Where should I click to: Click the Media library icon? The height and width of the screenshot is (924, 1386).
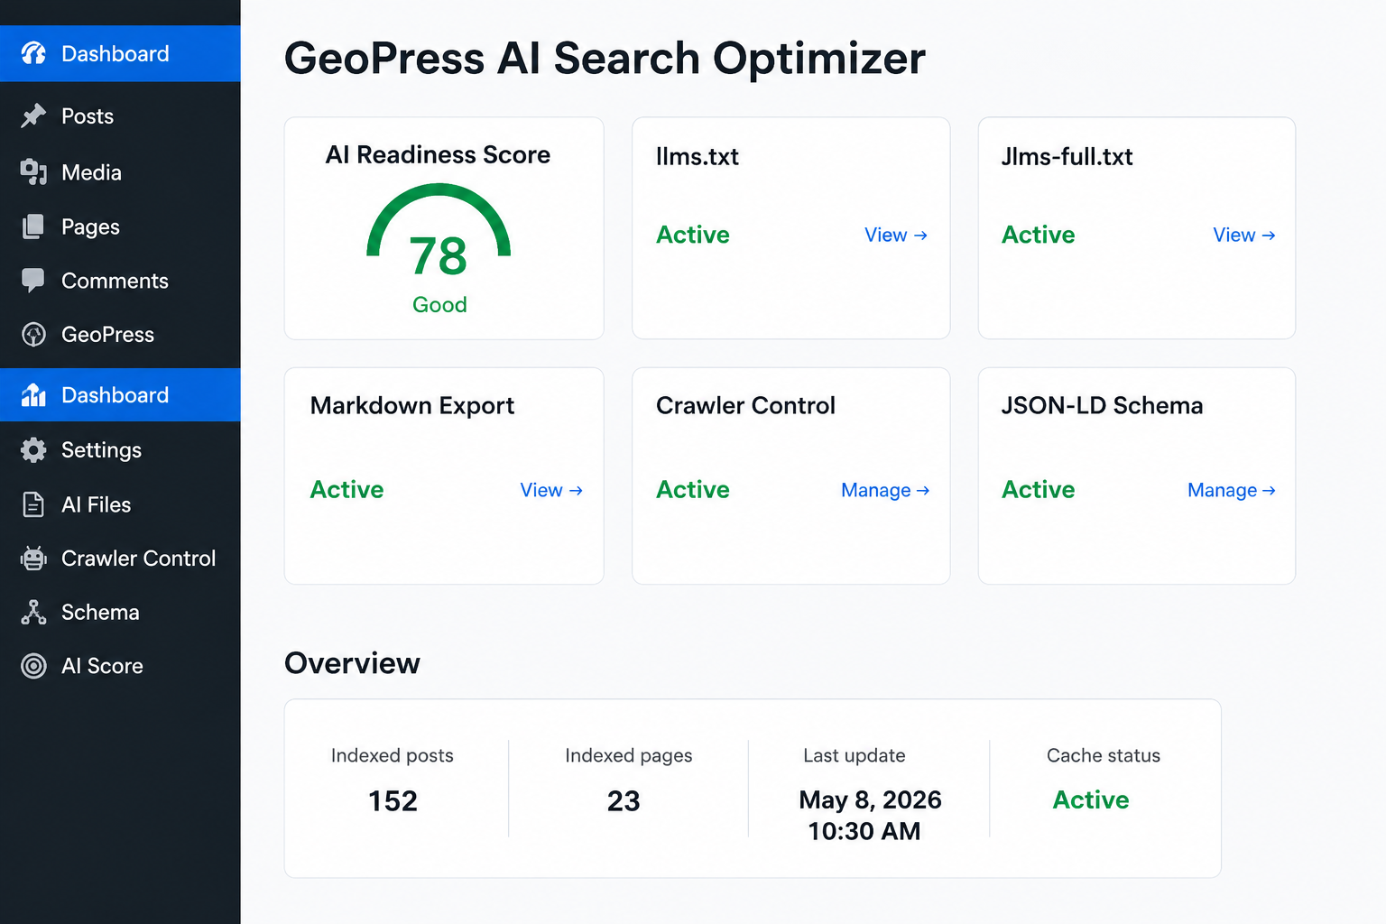coord(33,171)
